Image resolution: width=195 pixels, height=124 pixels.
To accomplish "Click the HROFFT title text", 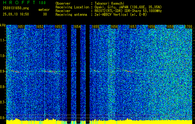I will [20, 2].
